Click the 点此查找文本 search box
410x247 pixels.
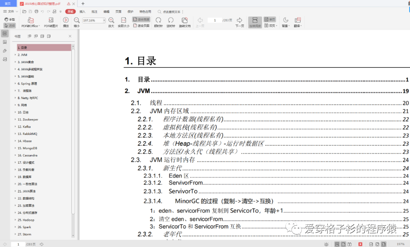(x=169, y=12)
